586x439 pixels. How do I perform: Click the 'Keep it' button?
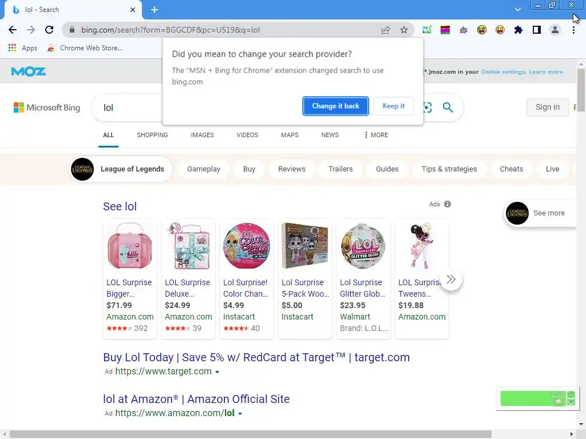pos(394,106)
